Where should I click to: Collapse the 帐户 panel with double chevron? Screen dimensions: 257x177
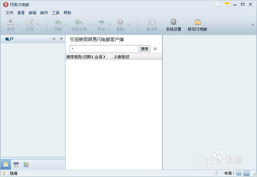coord(54,39)
